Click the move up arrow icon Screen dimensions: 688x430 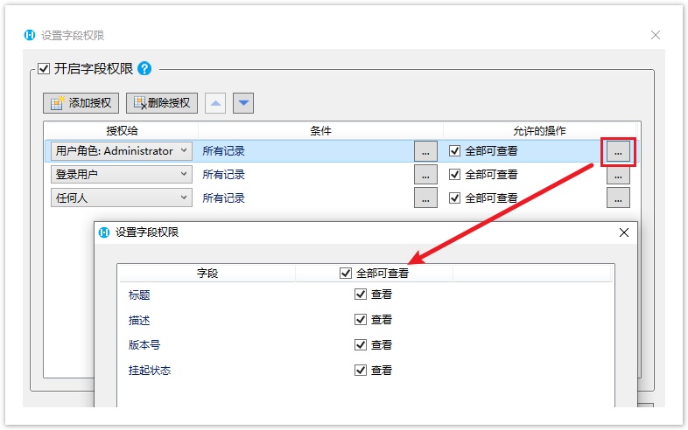[215, 103]
